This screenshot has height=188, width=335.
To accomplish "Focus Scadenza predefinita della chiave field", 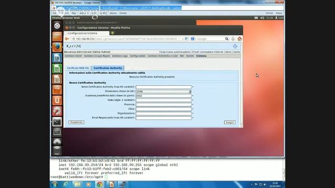I will tap(163, 96).
